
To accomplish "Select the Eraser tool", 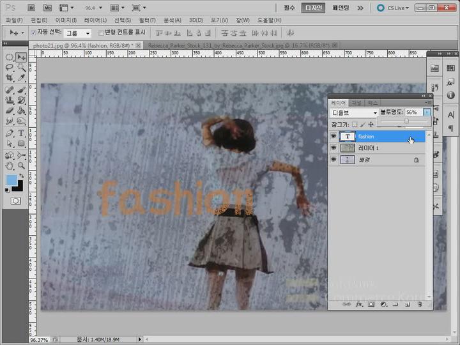I will tap(10, 111).
